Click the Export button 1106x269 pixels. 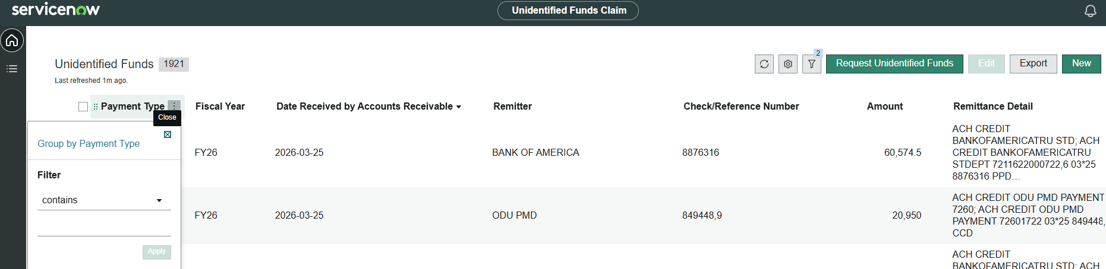tap(1033, 63)
